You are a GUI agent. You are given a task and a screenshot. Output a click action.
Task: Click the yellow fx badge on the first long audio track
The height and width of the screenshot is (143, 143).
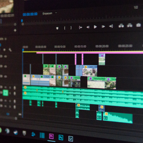[x=25, y=88]
